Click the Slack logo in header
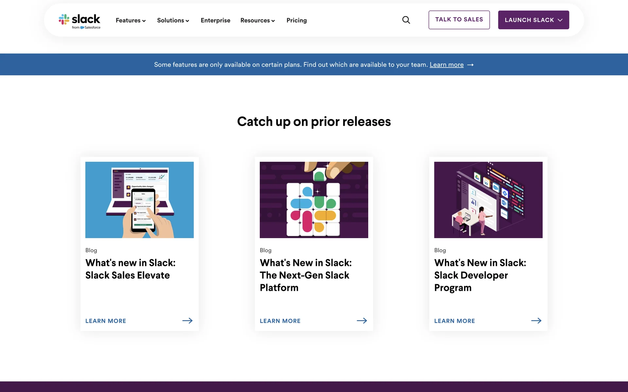The width and height of the screenshot is (628, 392). [x=79, y=21]
